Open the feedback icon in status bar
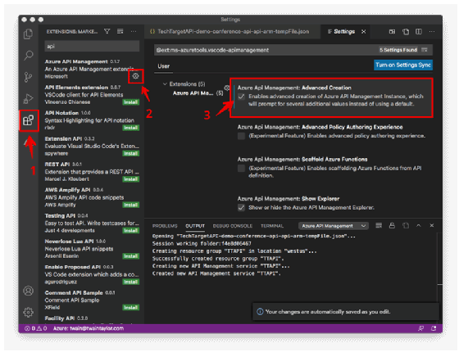The width and height of the screenshot is (459, 352). tap(420, 328)
